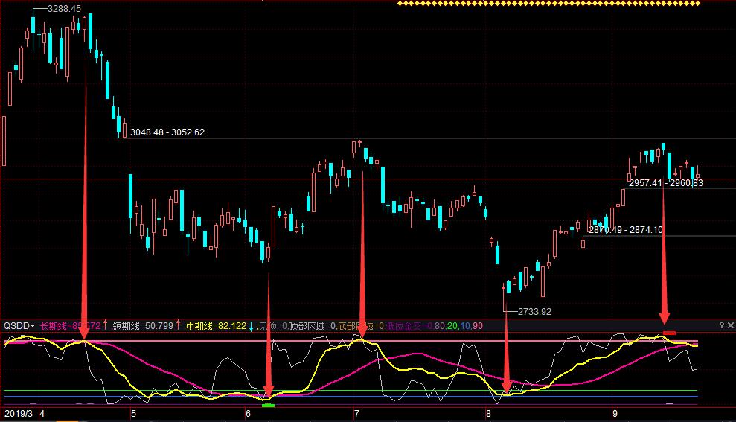Image resolution: width=736 pixels, height=422 pixels.
Task: Select the 2019/3 date on timeline
Action: pyautogui.click(x=19, y=412)
